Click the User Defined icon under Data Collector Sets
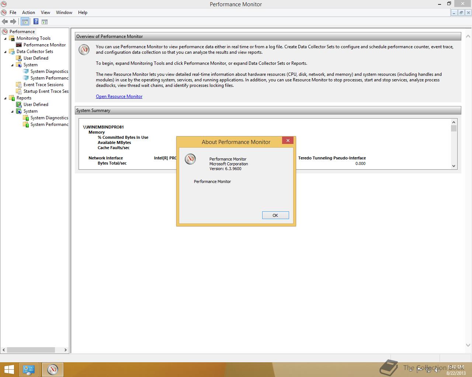The width and height of the screenshot is (472, 377). (x=19, y=58)
